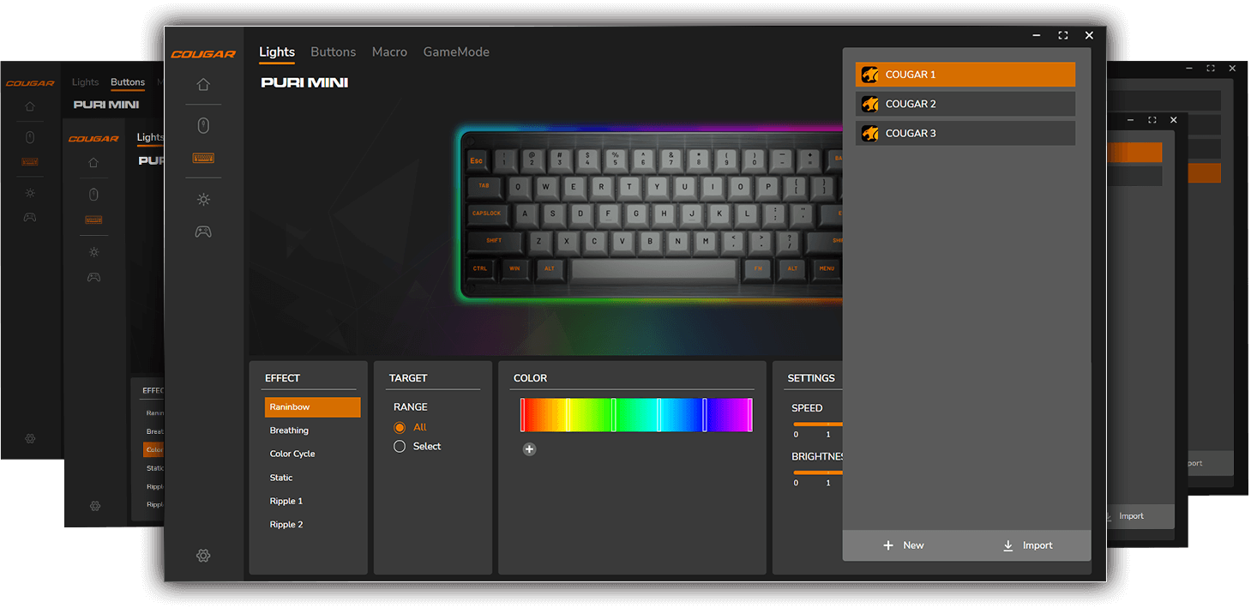Select the red color stop on the gradient
This screenshot has width=1251, height=608.
522,415
